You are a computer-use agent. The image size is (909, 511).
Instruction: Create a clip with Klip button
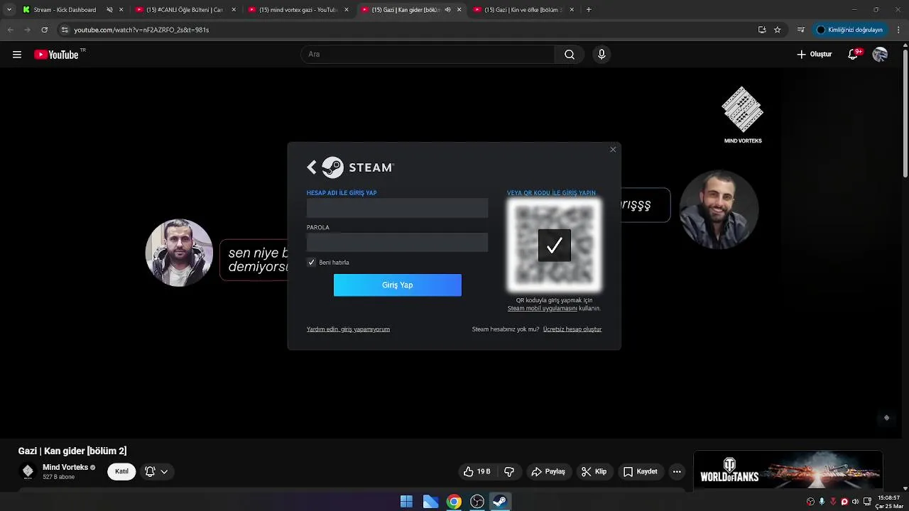[594, 471]
